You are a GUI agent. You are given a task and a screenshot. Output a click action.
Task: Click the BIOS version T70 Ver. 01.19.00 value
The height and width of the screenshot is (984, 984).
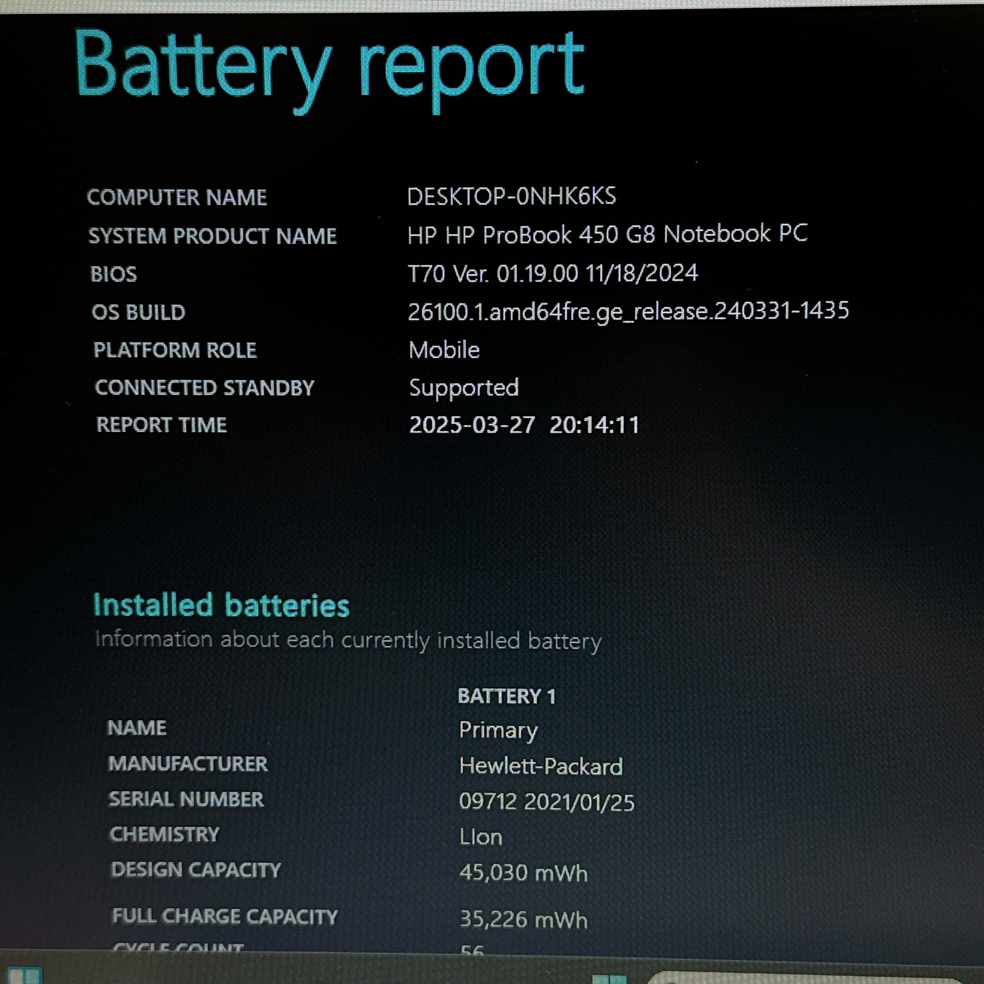[553, 273]
